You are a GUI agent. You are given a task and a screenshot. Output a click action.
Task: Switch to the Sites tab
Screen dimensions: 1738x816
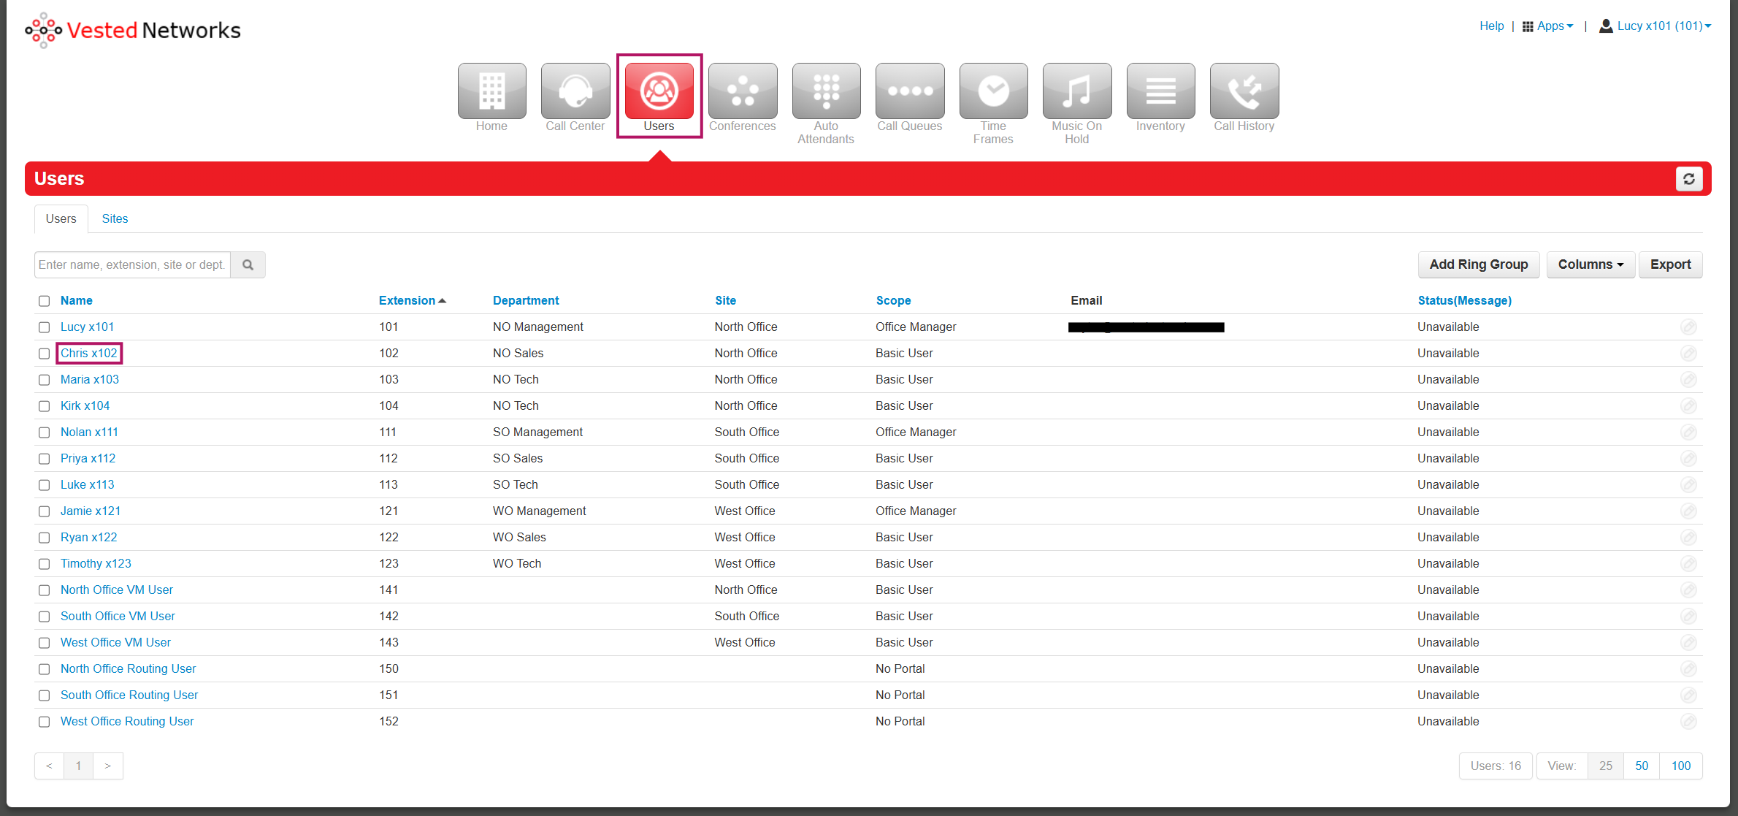coord(115,218)
